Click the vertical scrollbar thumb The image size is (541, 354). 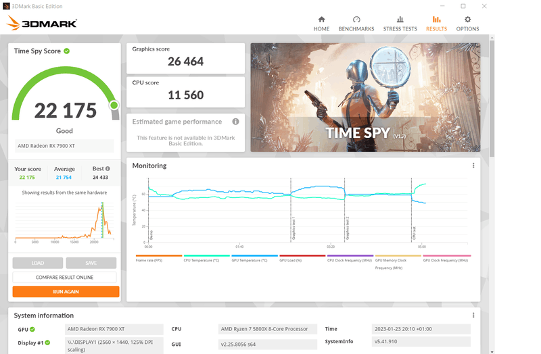coord(492,98)
